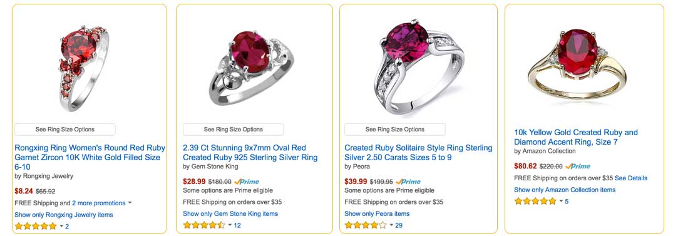Open the 29 reviews count for Peora ring
Viewport: 673px width, 236px height.
(399, 225)
